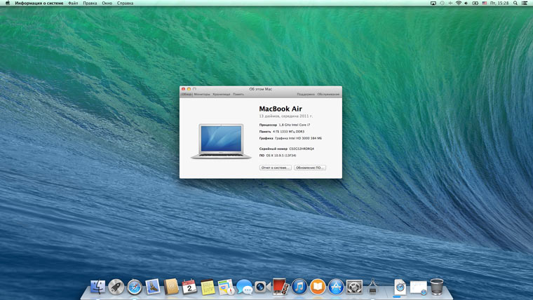Open Calendar icon showing 2
The width and height of the screenshot is (533, 300).
[189, 287]
